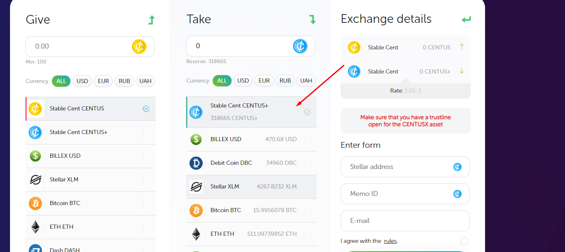Click Ethereum logo in Take list
Image resolution: width=565 pixels, height=252 pixels.
coord(196,234)
